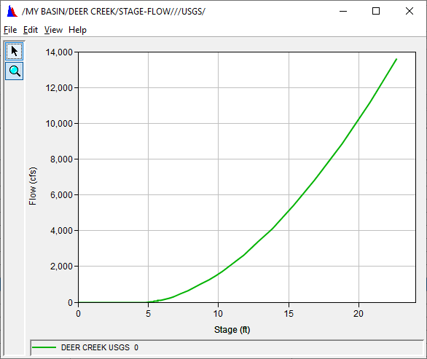
Task: Click the 10,000 y-axis tick label
Action: [x=59, y=124]
